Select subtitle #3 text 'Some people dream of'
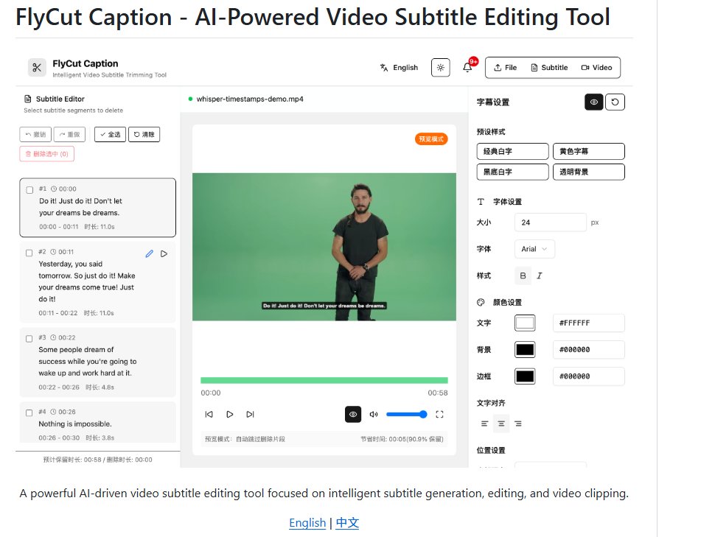This screenshot has width=701, height=537. pos(76,349)
